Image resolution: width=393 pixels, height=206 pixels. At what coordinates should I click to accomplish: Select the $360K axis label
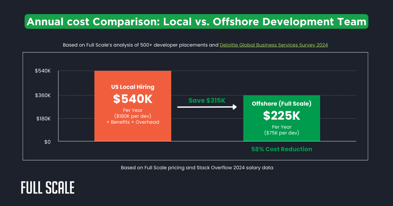43,95
